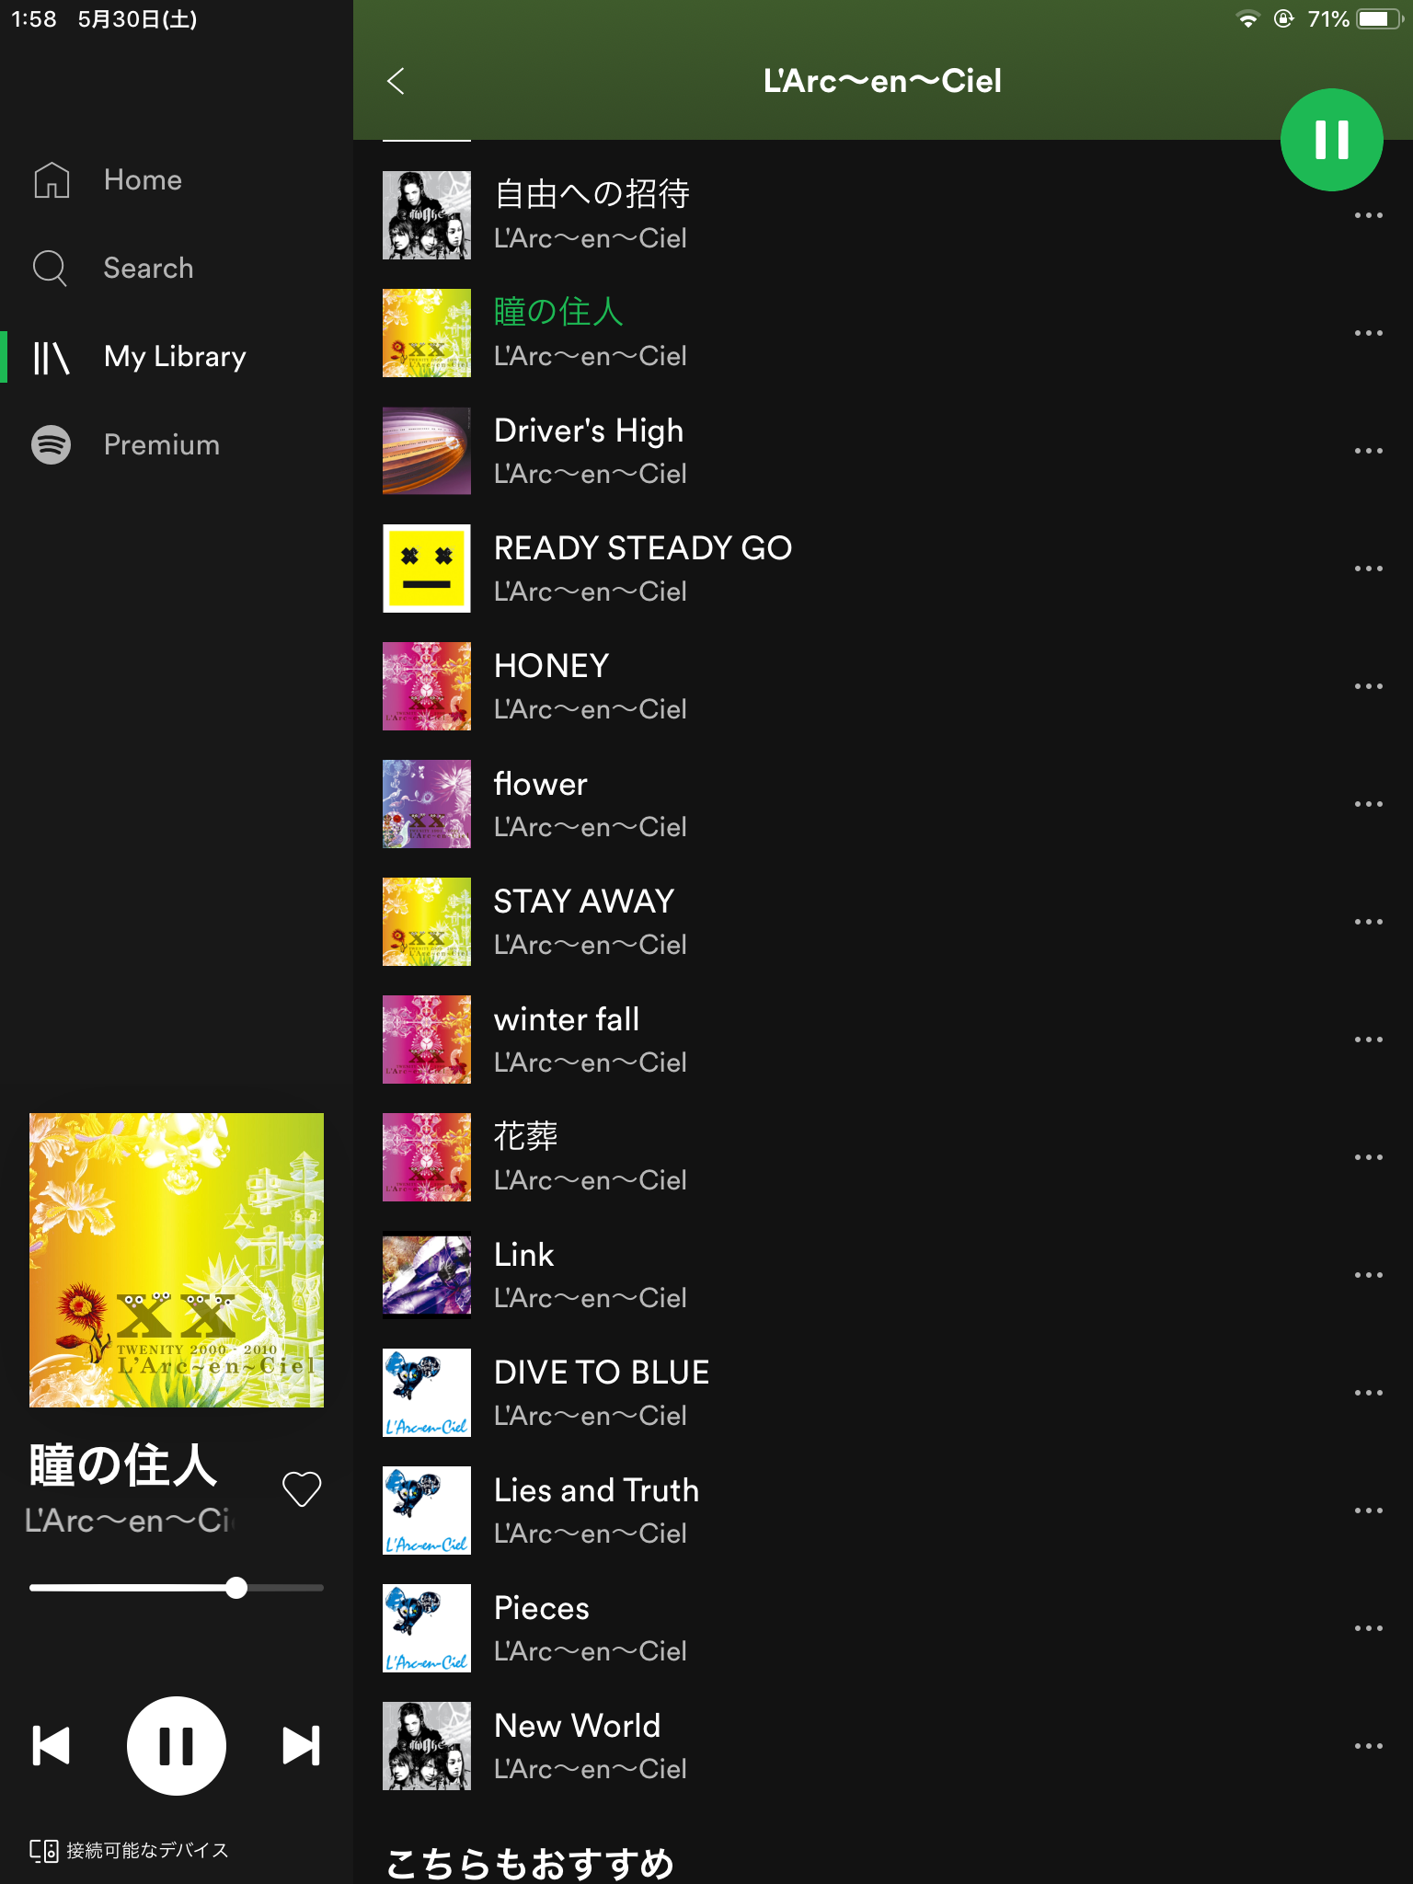
Task: Open the artist name under the now playing title
Action: (131, 1521)
